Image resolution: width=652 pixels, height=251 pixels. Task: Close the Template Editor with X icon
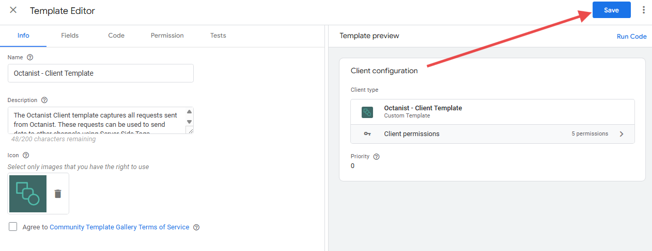tap(13, 10)
